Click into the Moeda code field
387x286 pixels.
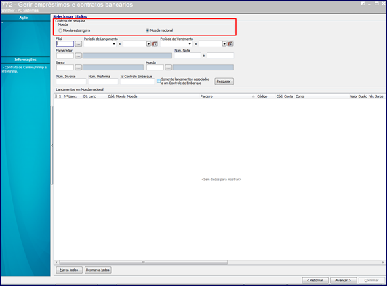(x=155, y=68)
